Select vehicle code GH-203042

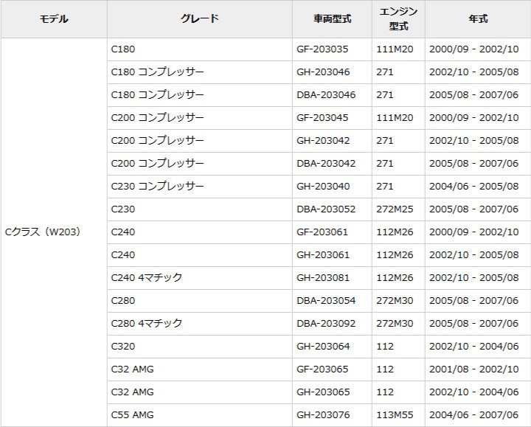323,141
